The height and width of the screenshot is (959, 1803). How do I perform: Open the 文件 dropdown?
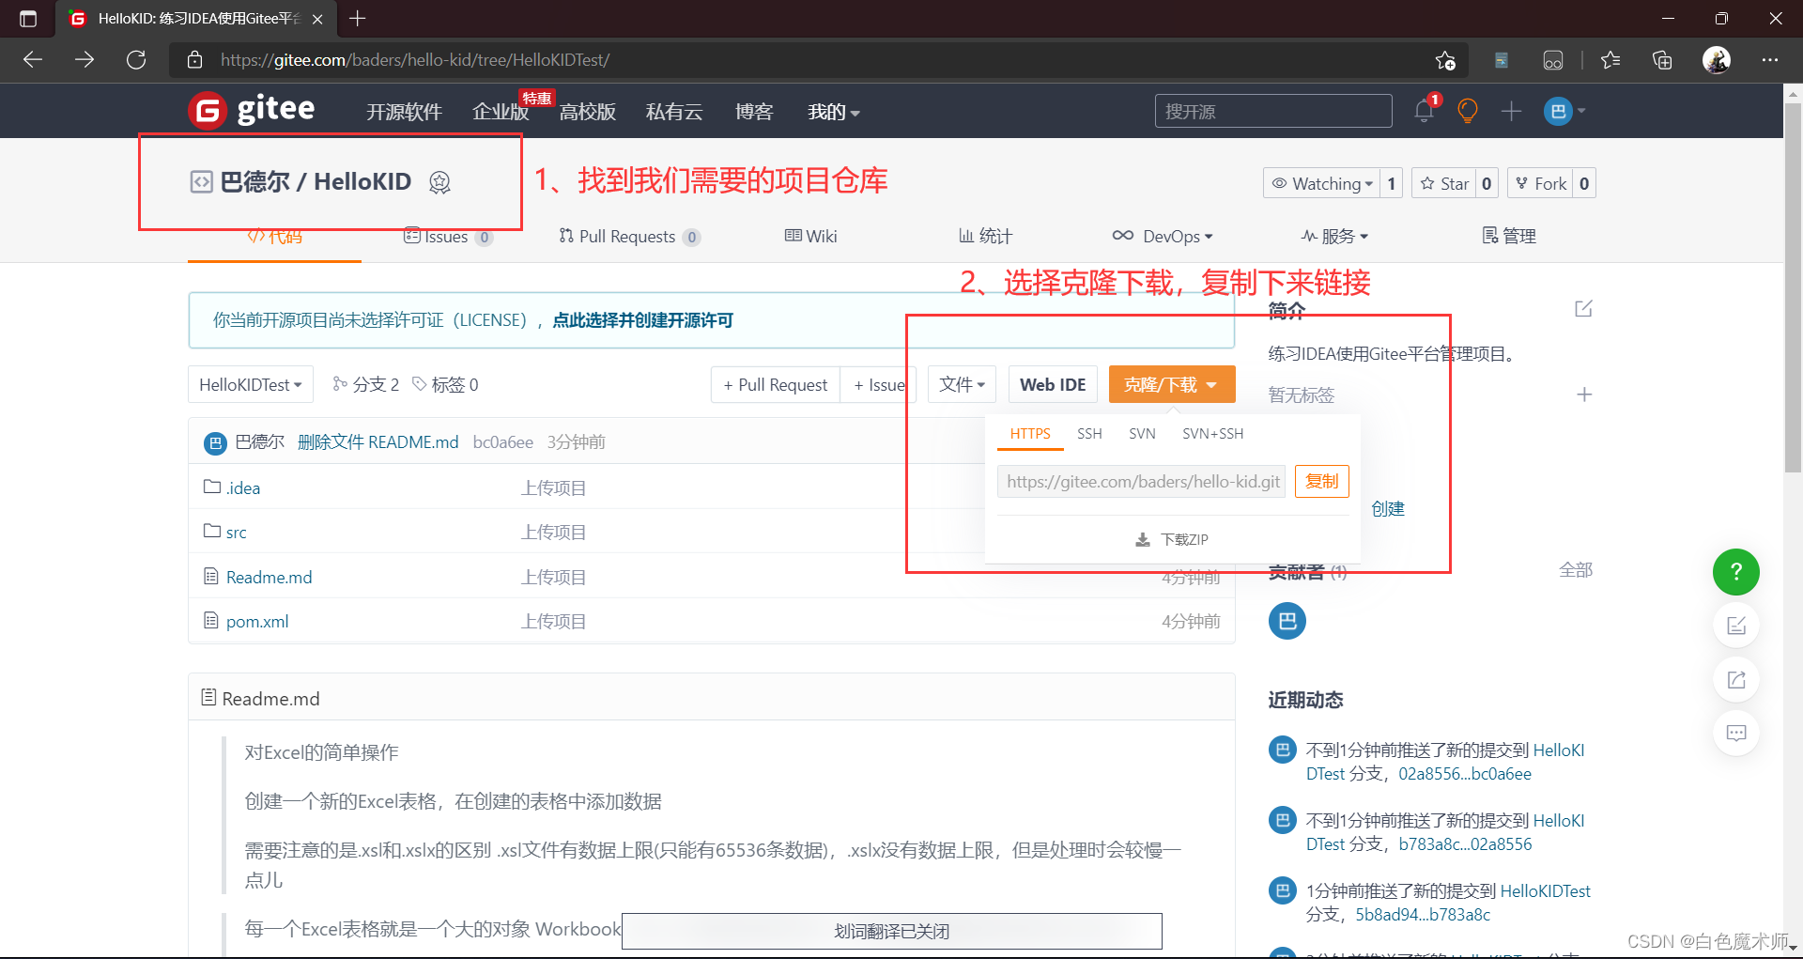(x=962, y=384)
